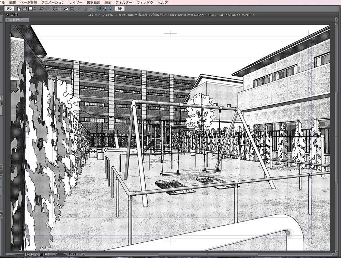Open the zoom-in stepper in the status bar
Image resolution: width=341 pixels, height=258 pixels.
36,254
